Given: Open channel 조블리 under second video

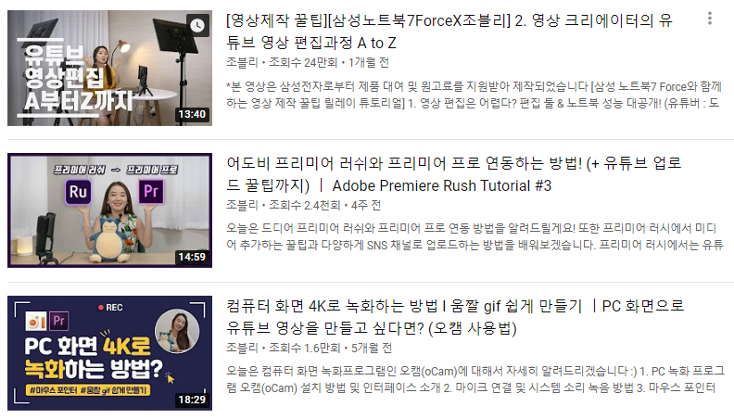Looking at the screenshot, I should pyautogui.click(x=242, y=205).
